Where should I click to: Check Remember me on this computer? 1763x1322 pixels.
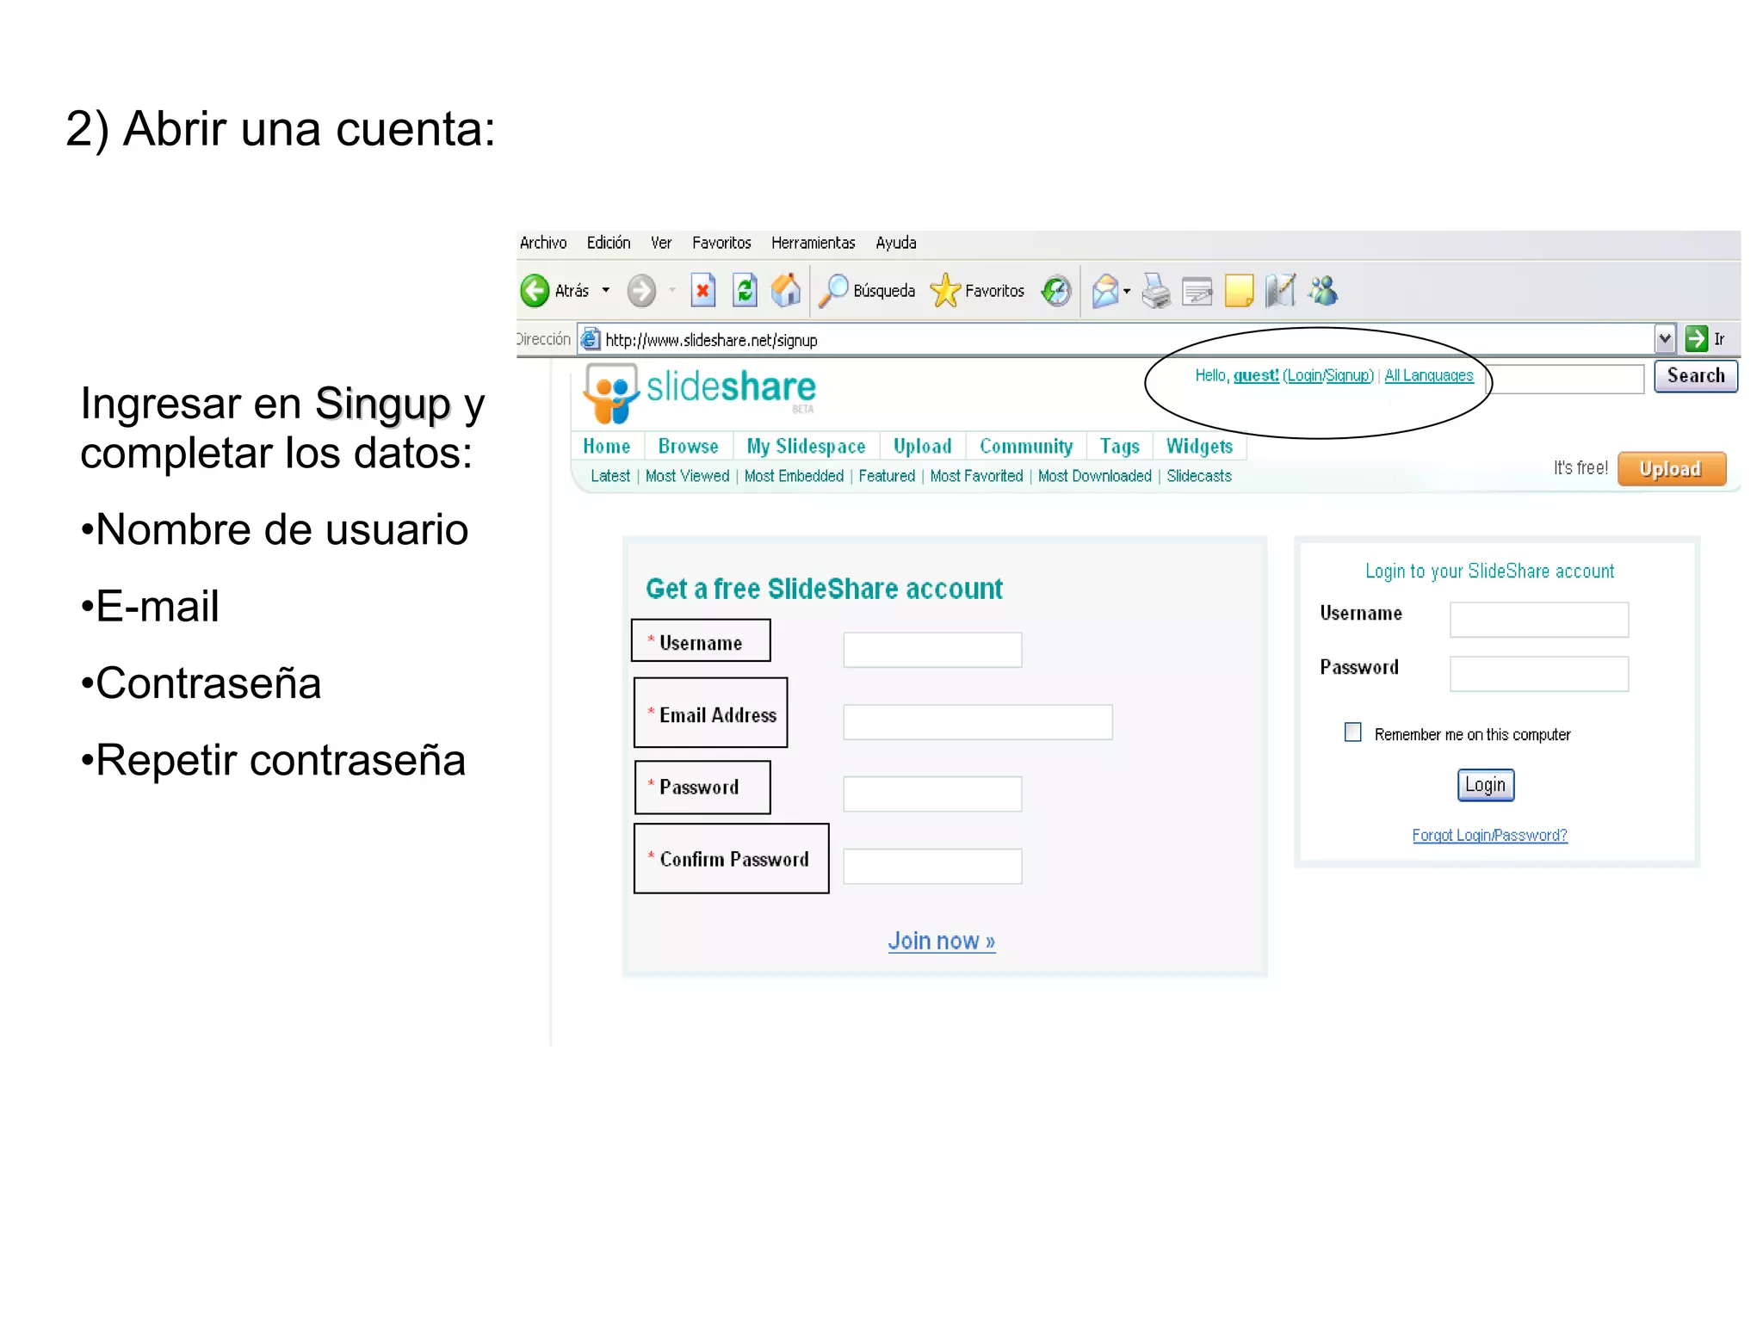[1353, 732]
